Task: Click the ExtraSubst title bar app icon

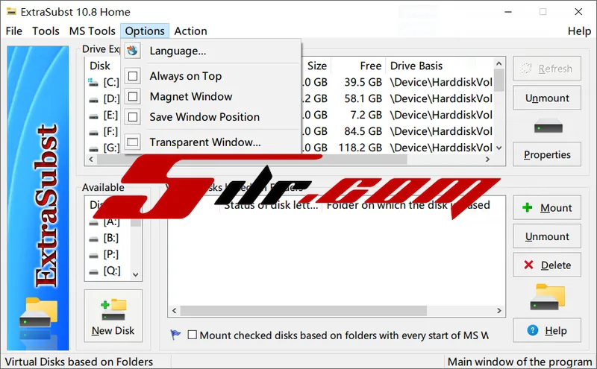Action: click(11, 12)
